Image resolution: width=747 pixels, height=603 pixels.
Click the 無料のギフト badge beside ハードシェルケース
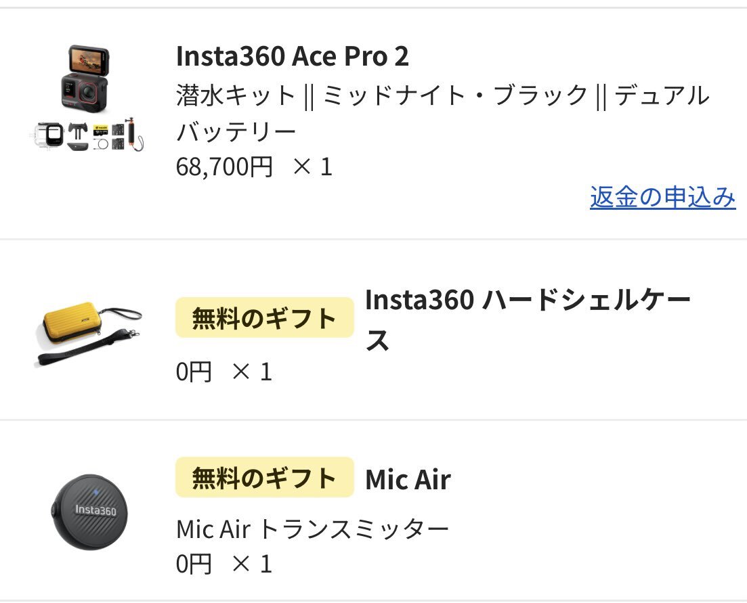(x=264, y=317)
